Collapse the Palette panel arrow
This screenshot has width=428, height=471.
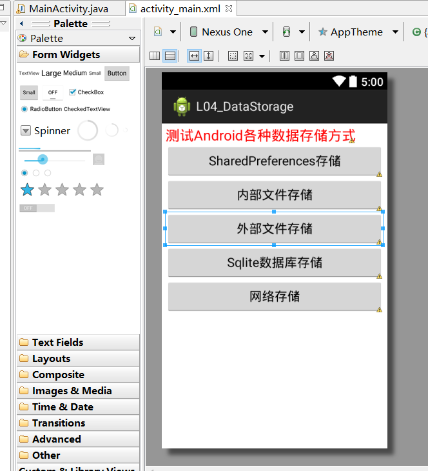point(21,23)
